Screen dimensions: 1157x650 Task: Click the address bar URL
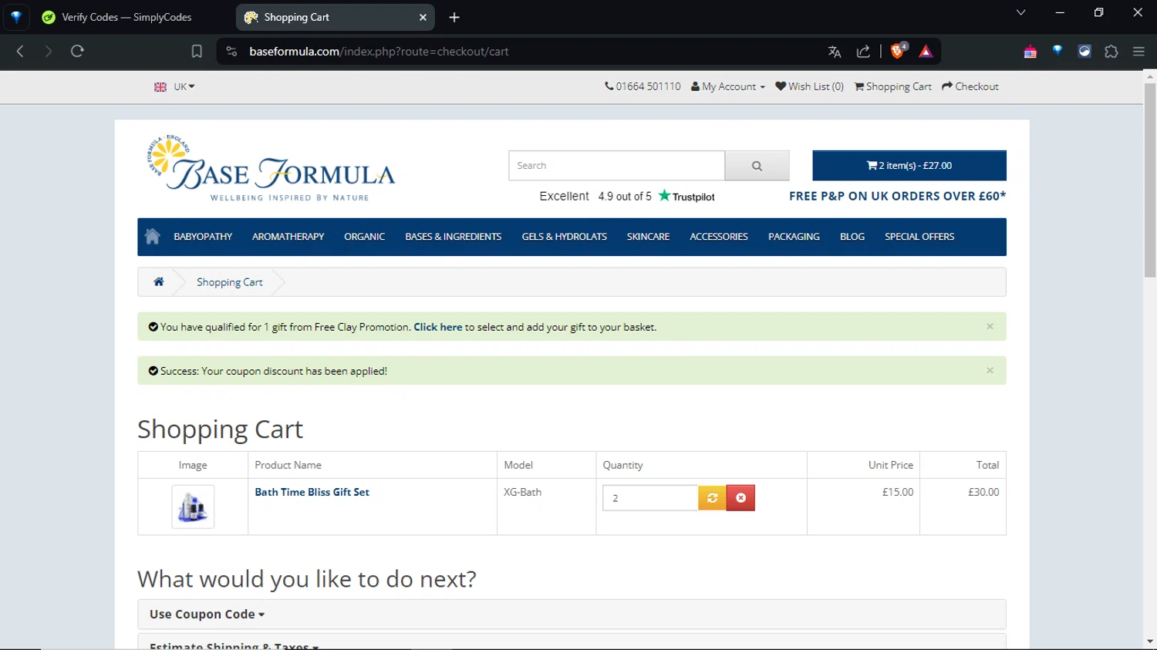coord(379,52)
